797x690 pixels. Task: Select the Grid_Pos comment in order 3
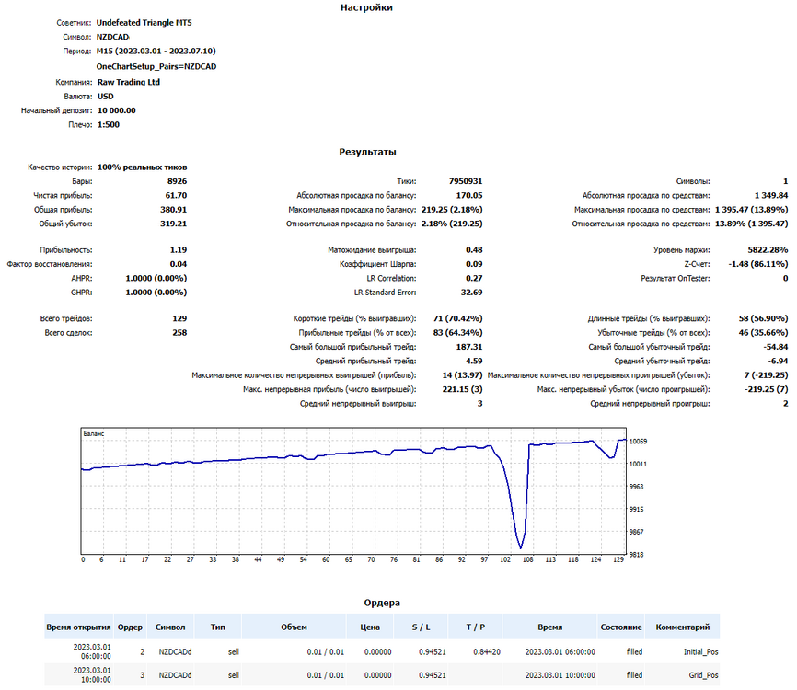coord(703,675)
